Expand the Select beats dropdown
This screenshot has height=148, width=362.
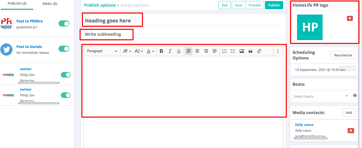coord(322,96)
